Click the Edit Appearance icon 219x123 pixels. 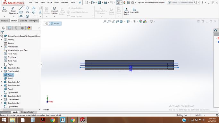point(141,21)
